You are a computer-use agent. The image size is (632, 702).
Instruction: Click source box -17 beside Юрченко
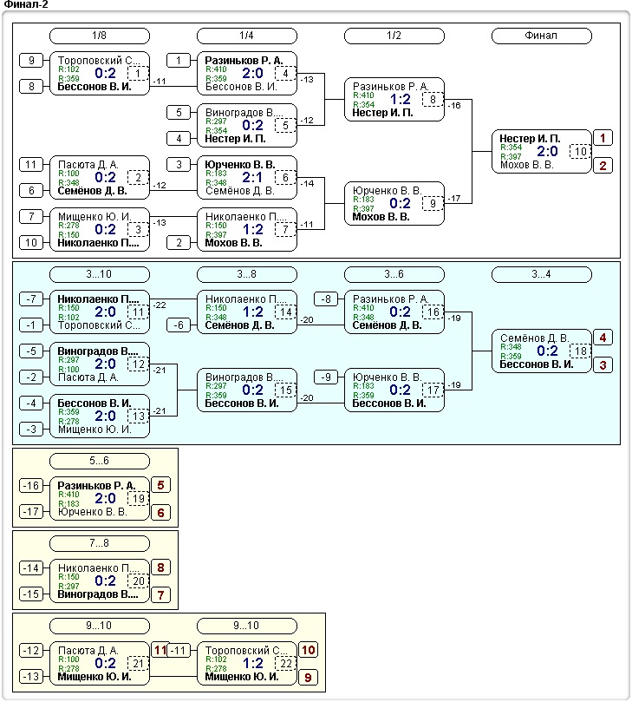pos(31,512)
